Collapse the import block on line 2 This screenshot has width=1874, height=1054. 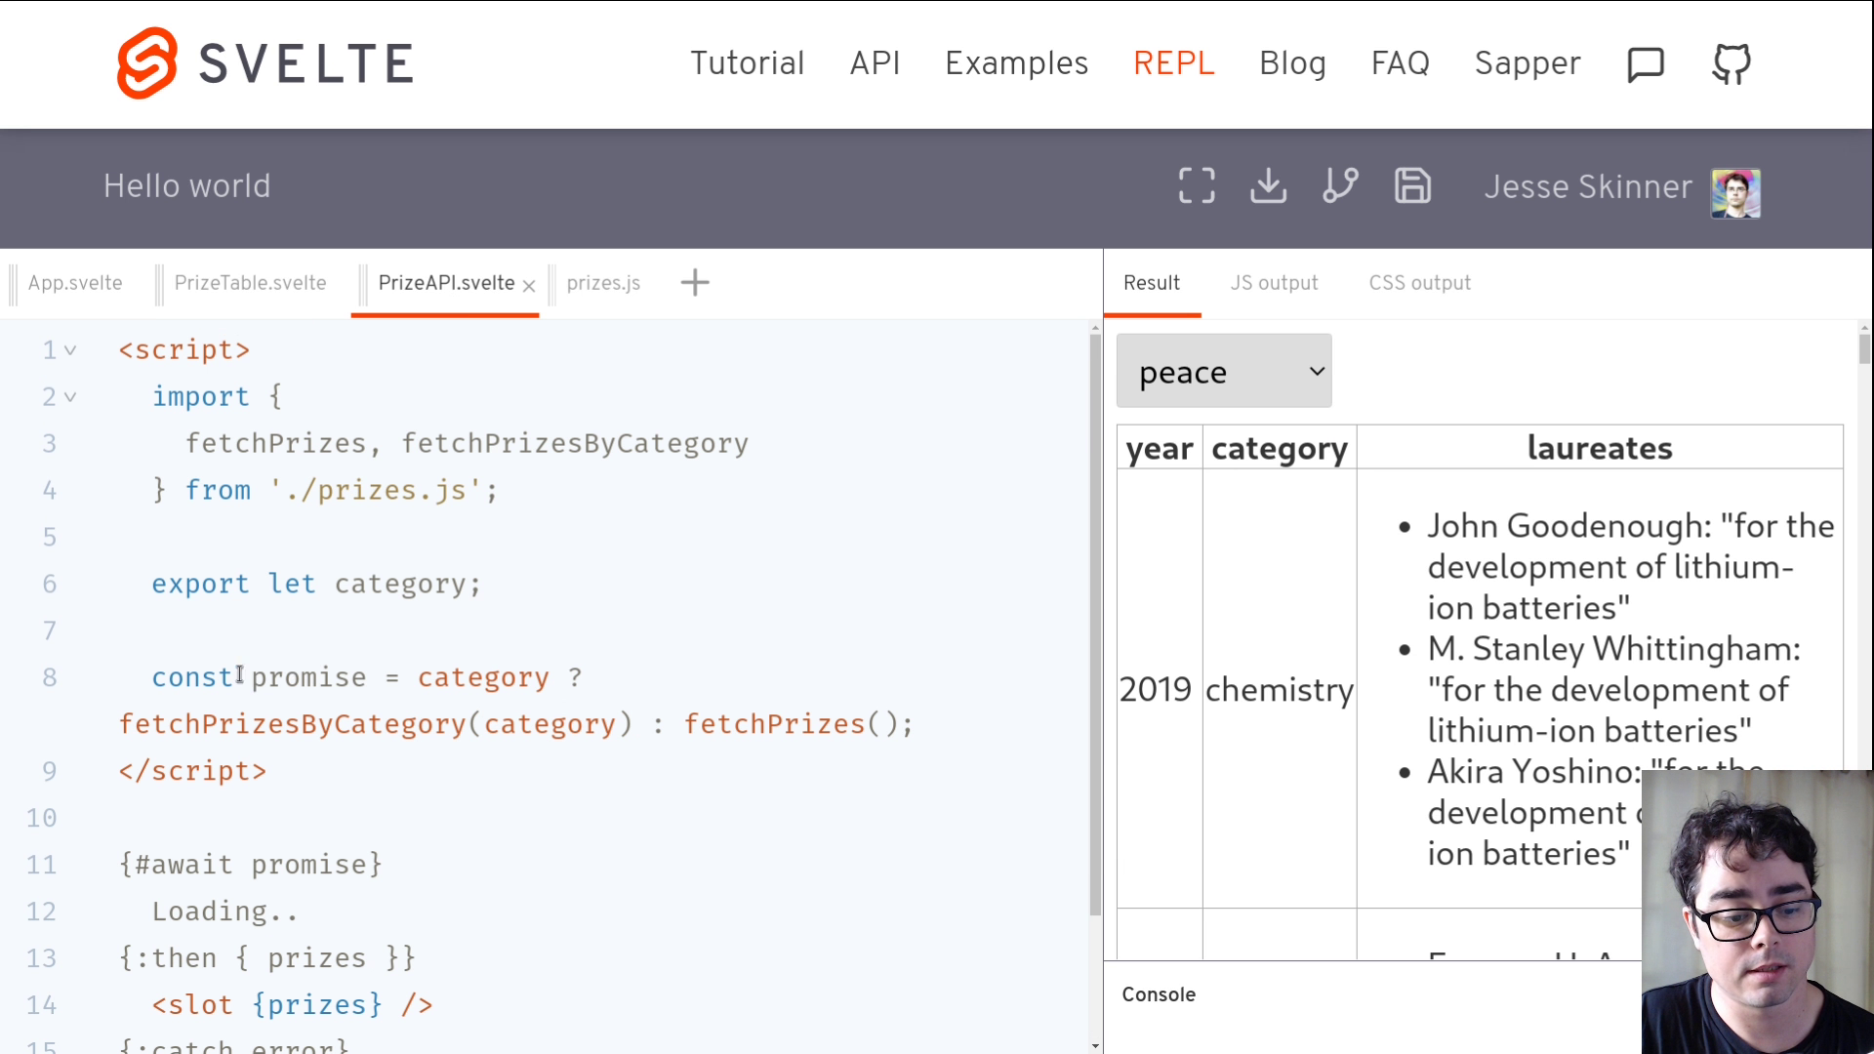pos(70,397)
